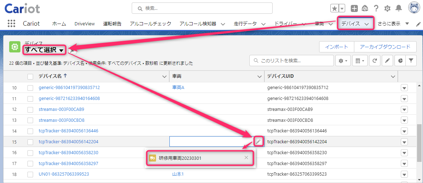This screenshot has width=423, height=183.
Task: Open row actions for generic-986104197390835712
Action: tap(404, 88)
